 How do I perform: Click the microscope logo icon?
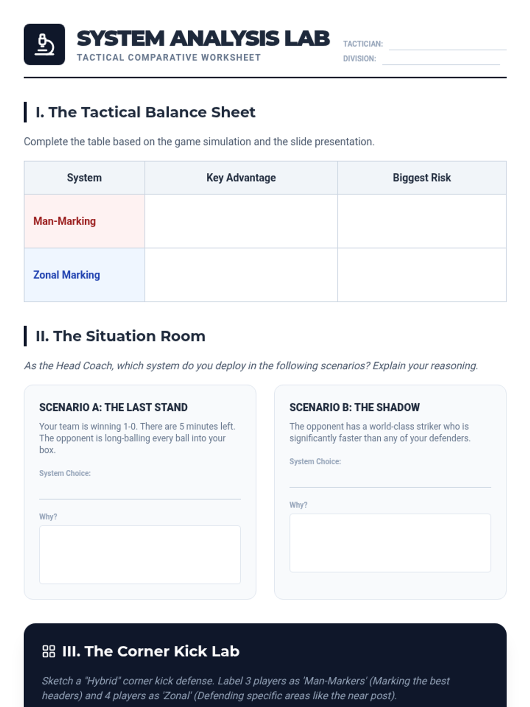click(44, 45)
